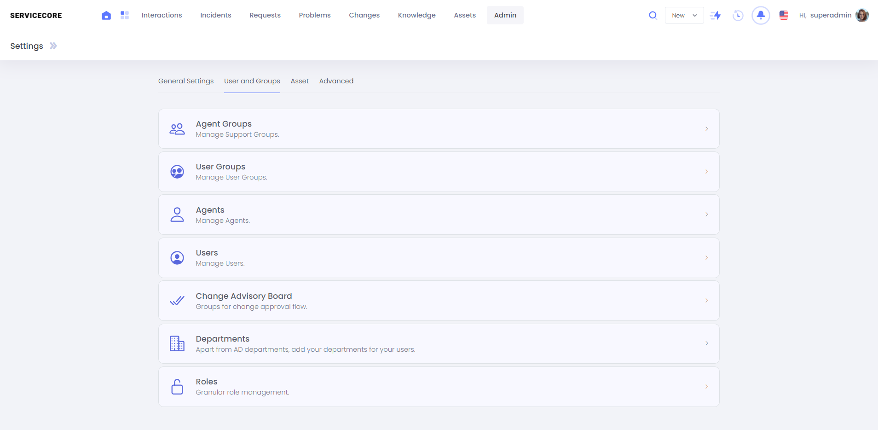Go to Knowledge menu item
The image size is (878, 430).
point(416,15)
